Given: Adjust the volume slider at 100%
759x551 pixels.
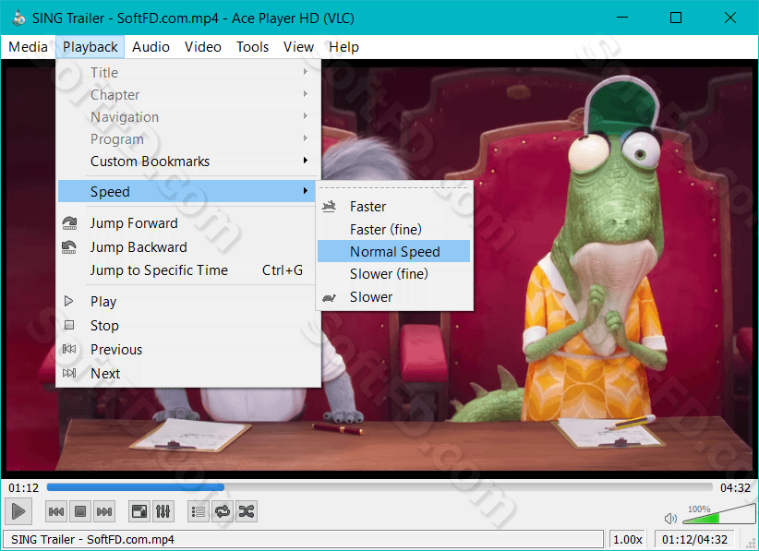Looking at the screenshot, I should (718, 515).
